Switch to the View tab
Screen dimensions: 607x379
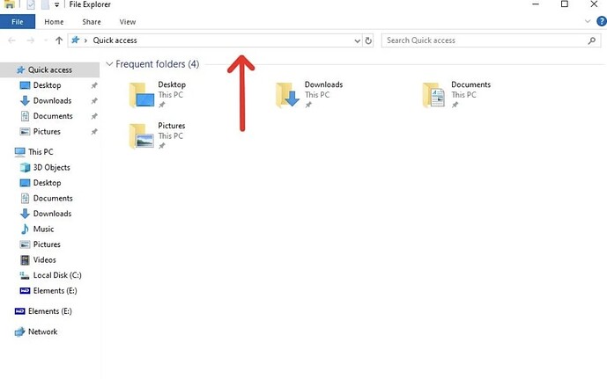point(128,21)
